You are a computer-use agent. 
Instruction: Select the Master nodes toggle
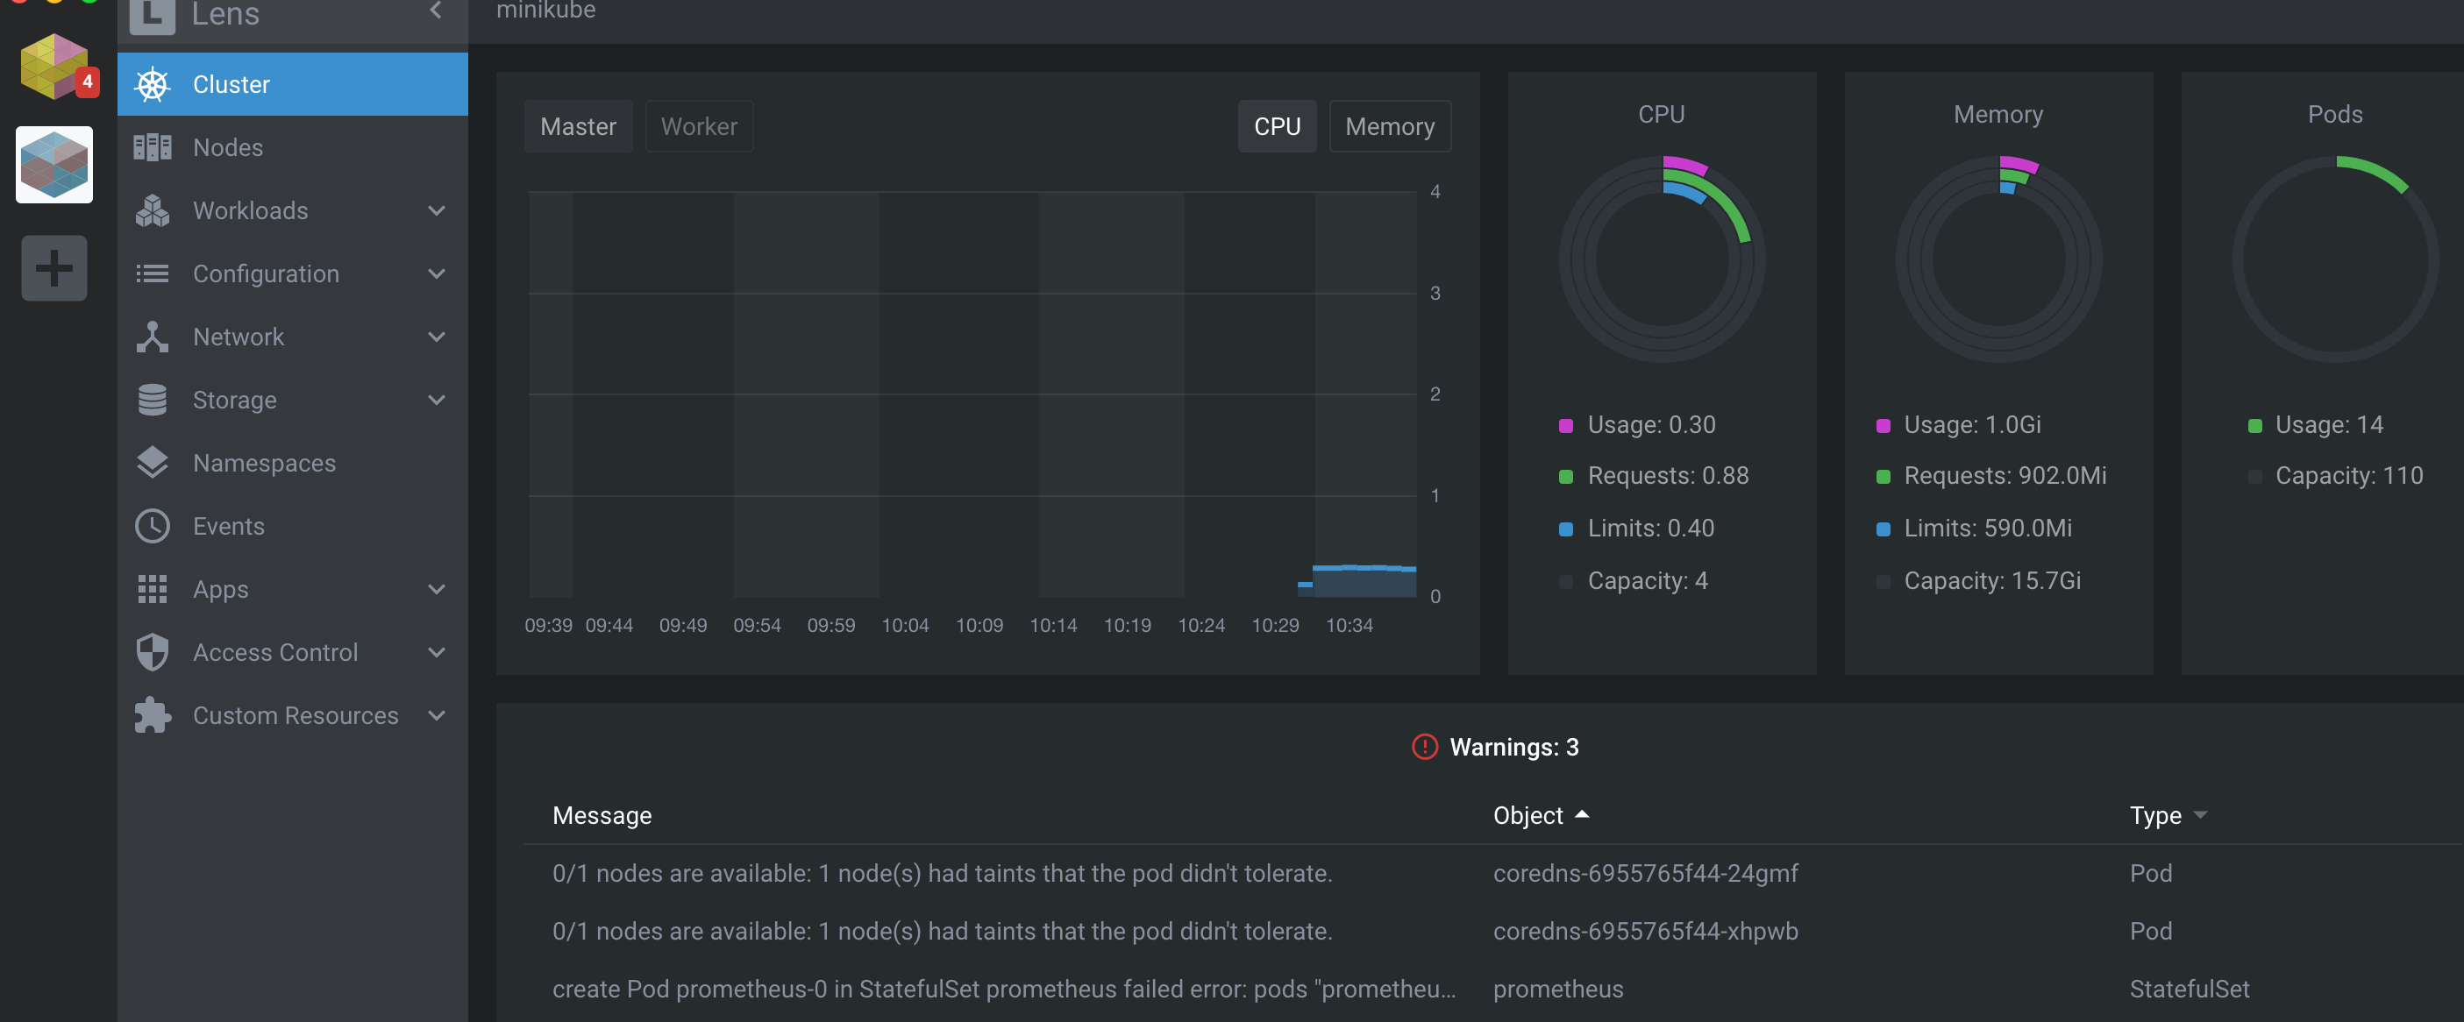[x=578, y=126]
